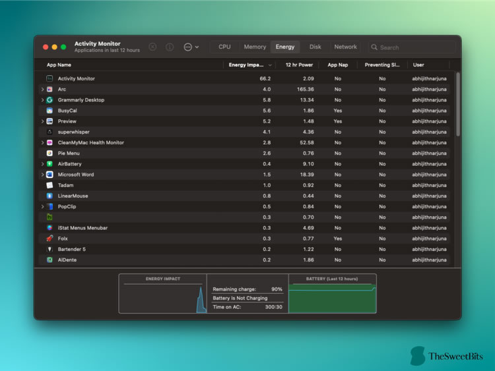Click the Tadam app icon
The width and height of the screenshot is (495, 371).
[x=49, y=185]
